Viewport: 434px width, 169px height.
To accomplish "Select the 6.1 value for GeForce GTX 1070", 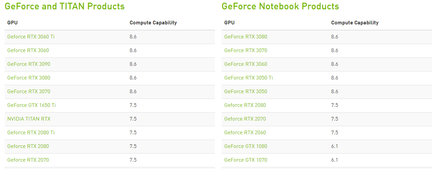I will coord(334,160).
